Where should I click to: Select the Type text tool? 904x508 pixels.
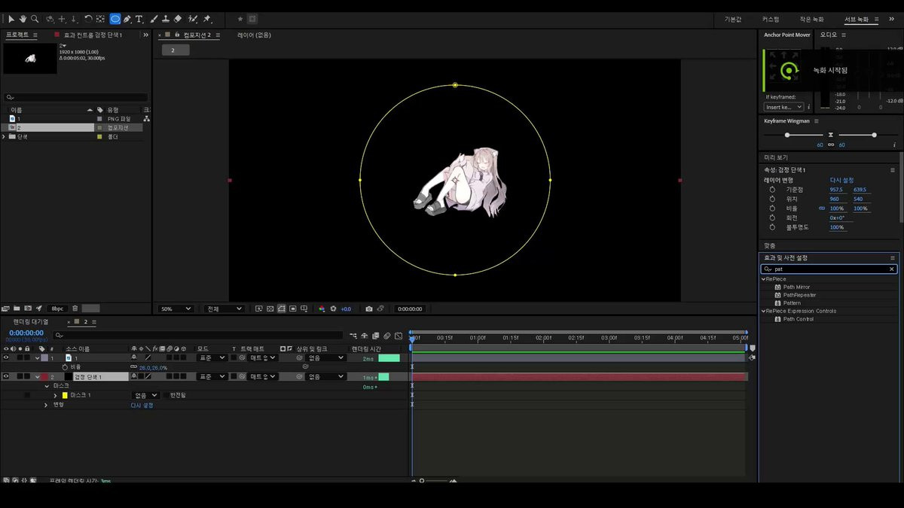click(139, 19)
